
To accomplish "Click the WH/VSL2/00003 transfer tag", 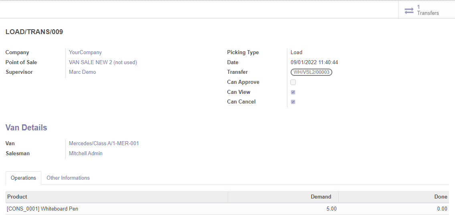I will pos(311,72).
